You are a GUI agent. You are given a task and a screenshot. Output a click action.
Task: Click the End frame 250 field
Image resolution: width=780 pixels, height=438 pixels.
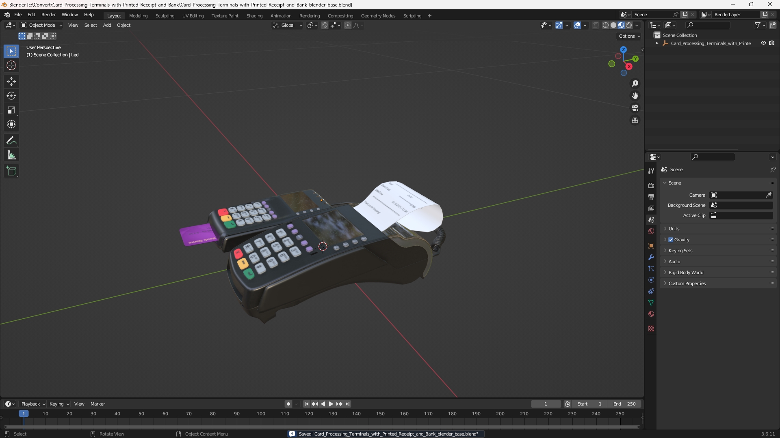click(624, 404)
